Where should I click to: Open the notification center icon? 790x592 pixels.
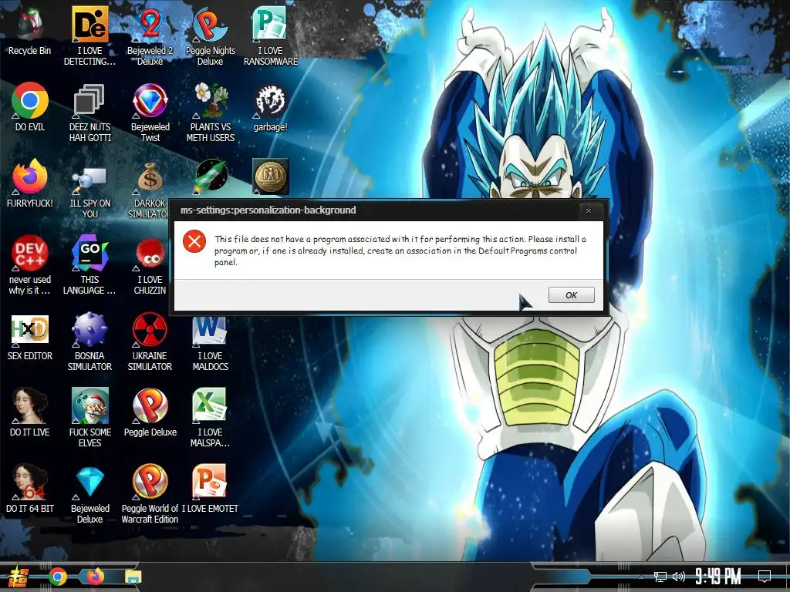(765, 576)
